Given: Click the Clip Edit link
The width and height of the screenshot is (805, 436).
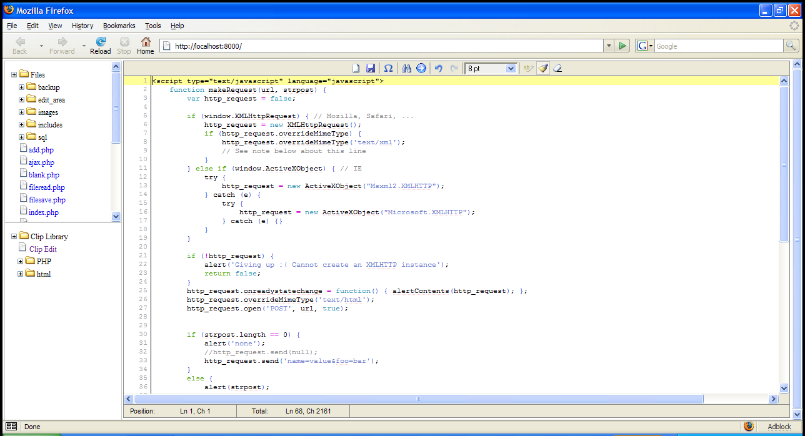Looking at the screenshot, I should (x=43, y=249).
